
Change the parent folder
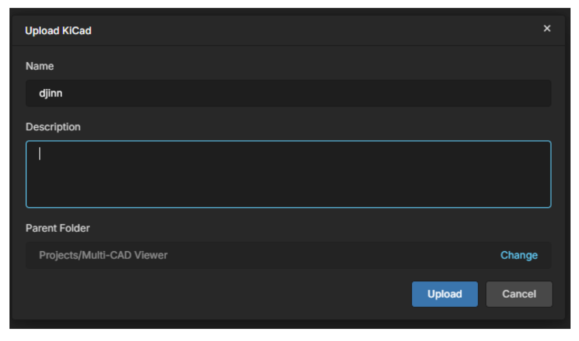(519, 255)
